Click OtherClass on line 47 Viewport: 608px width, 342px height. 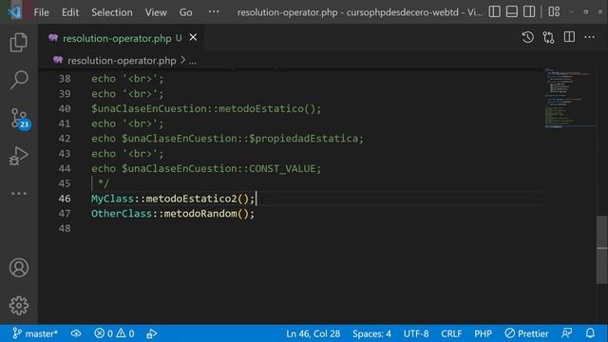tap(122, 214)
